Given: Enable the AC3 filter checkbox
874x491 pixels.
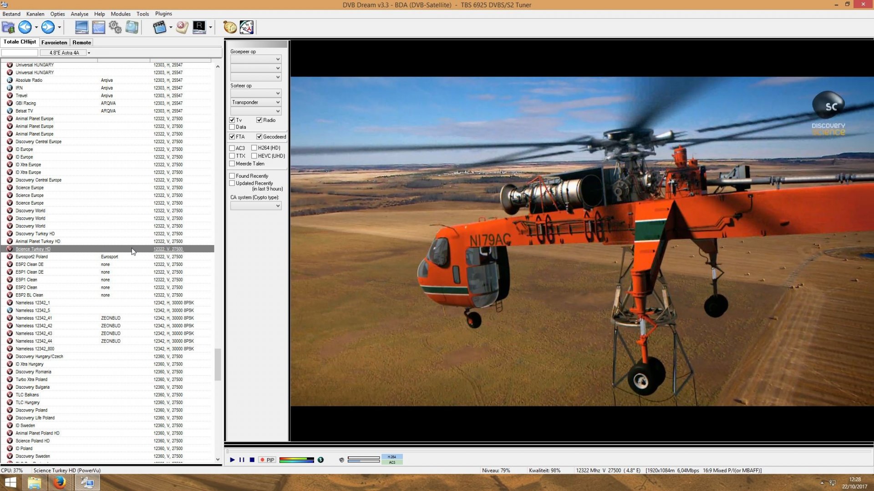Looking at the screenshot, I should [x=232, y=148].
